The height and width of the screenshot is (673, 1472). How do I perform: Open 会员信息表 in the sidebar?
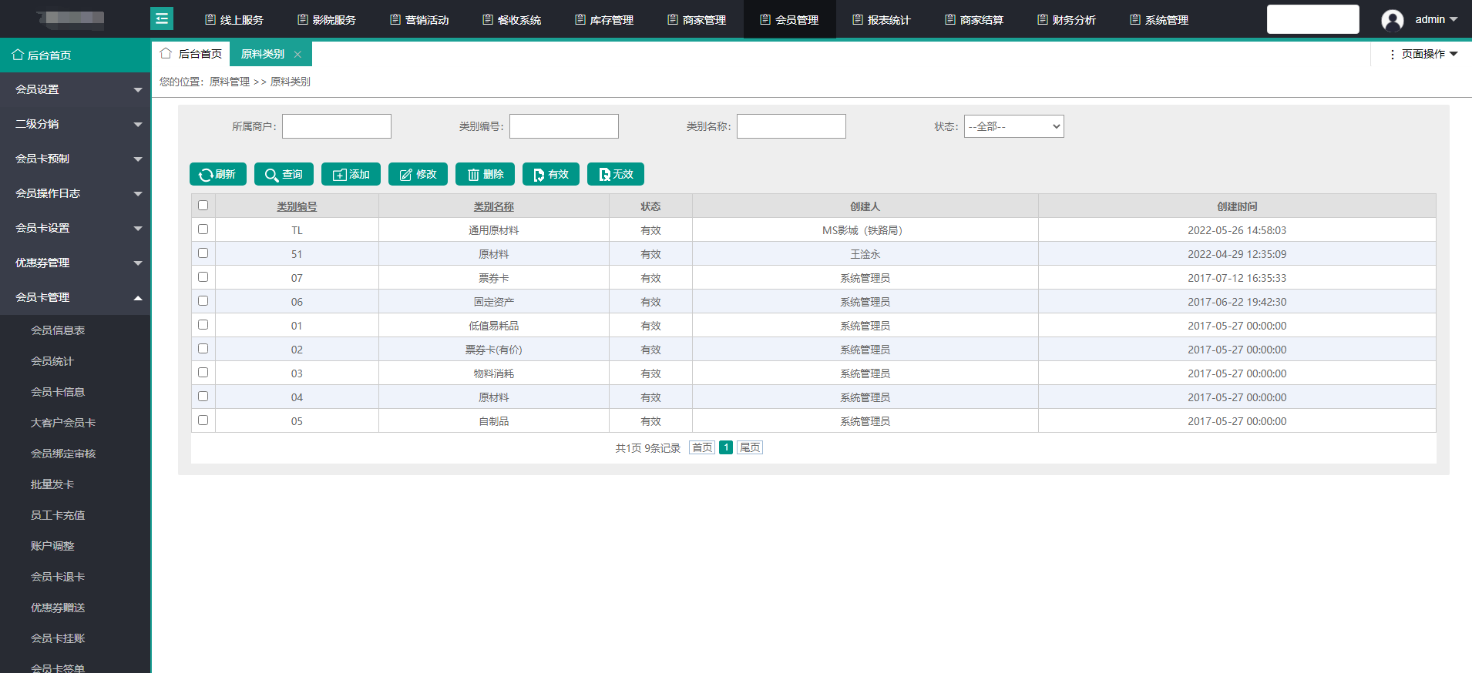(x=58, y=330)
